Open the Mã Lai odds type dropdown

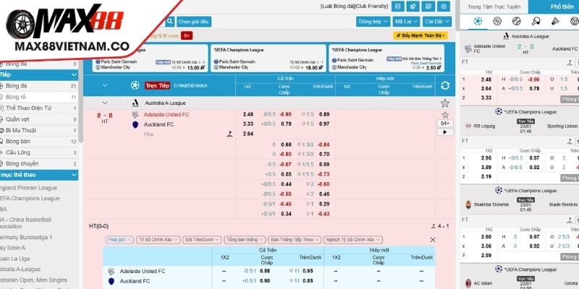pyautogui.click(x=406, y=22)
